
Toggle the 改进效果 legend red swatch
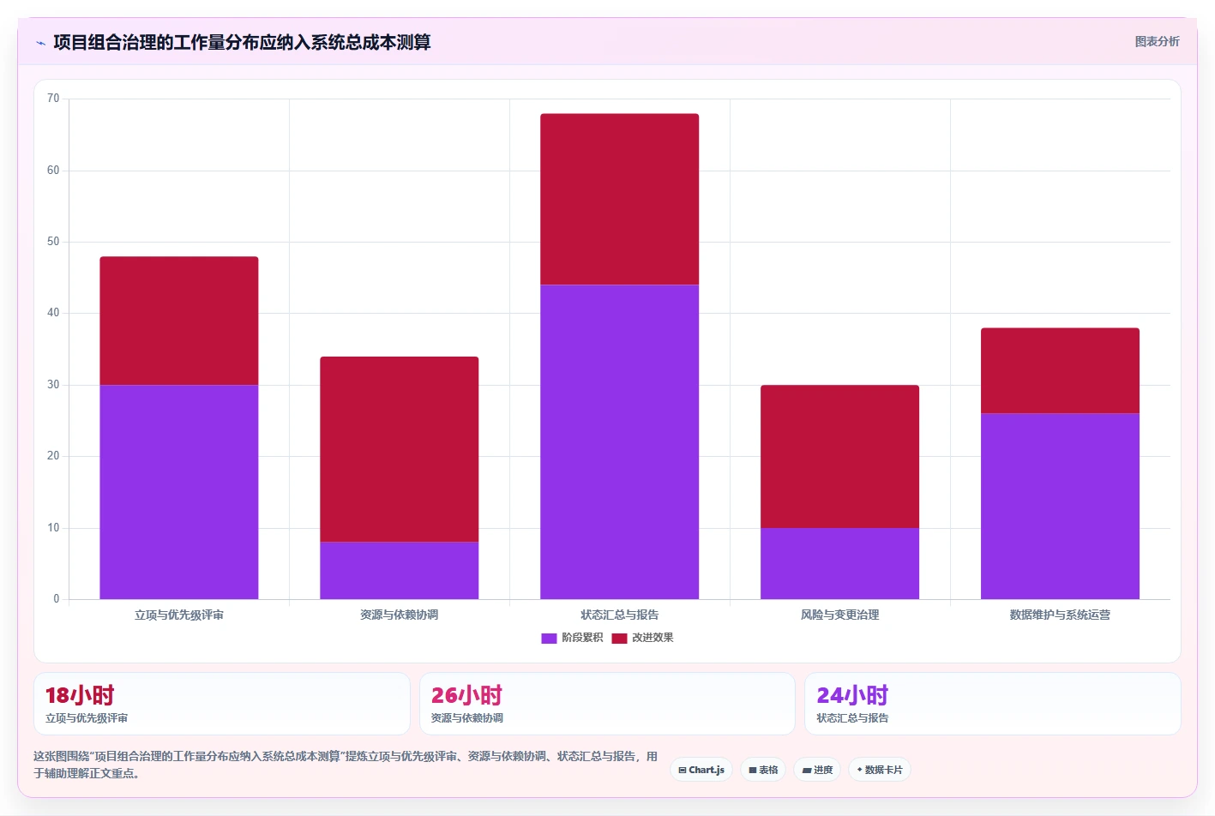619,638
